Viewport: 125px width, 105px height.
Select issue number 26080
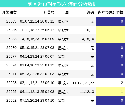[x=11, y=48]
